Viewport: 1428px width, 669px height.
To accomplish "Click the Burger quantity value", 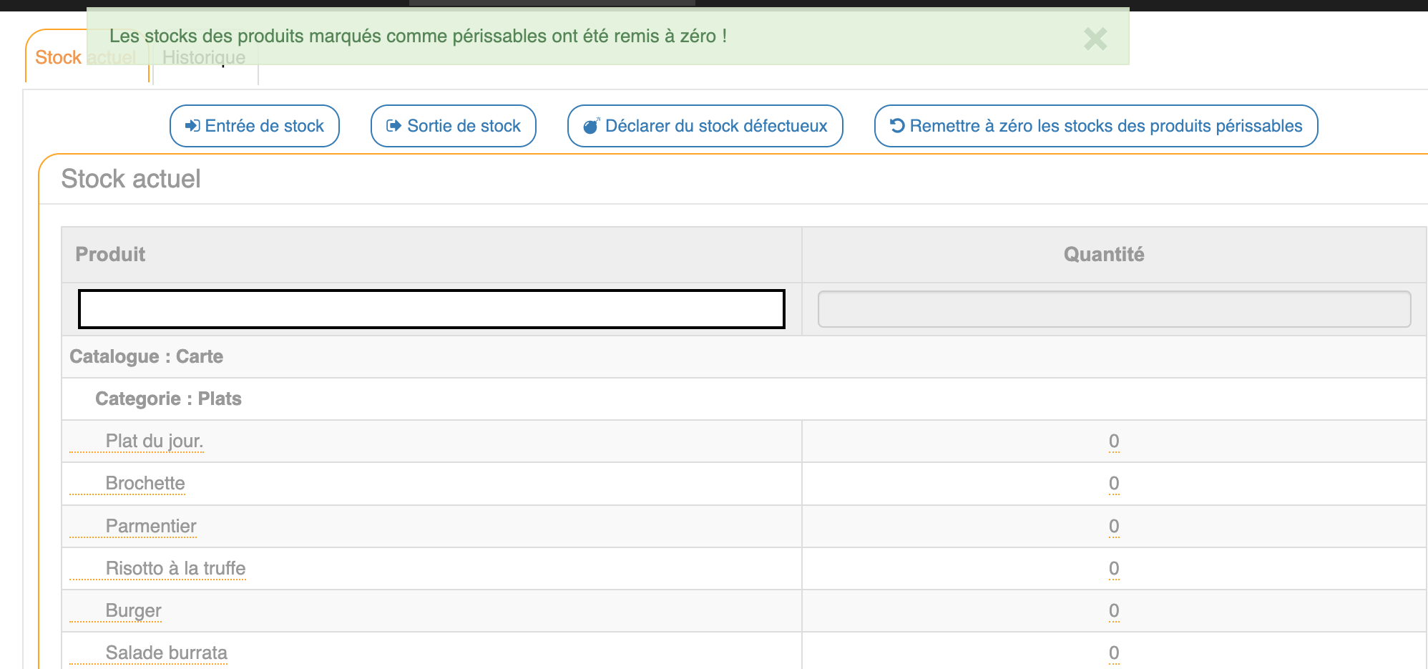I will click(1113, 610).
